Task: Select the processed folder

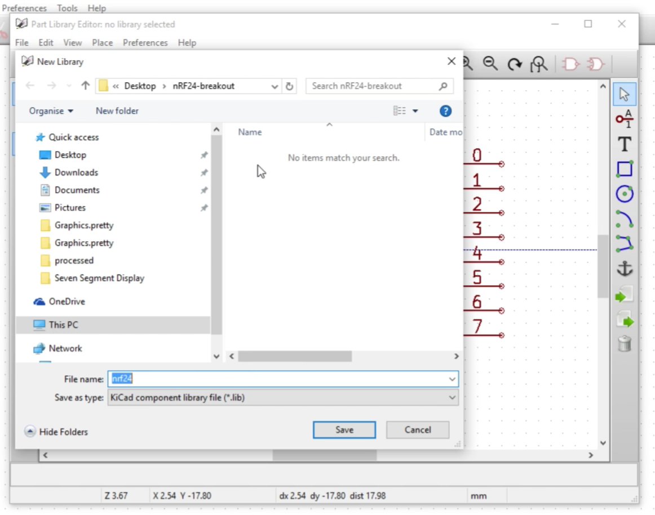Action: [74, 260]
